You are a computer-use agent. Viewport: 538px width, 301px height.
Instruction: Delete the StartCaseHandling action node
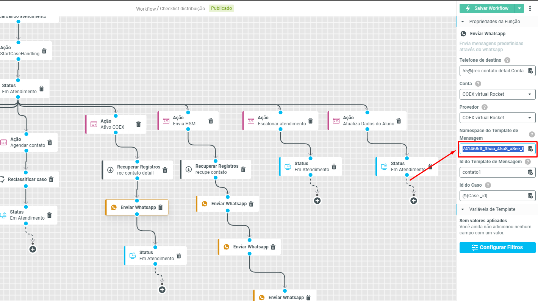pyautogui.click(x=44, y=51)
